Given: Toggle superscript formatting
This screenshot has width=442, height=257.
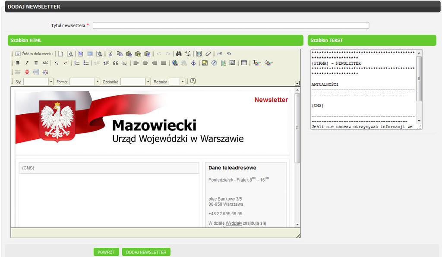Looking at the screenshot, I should (65, 63).
